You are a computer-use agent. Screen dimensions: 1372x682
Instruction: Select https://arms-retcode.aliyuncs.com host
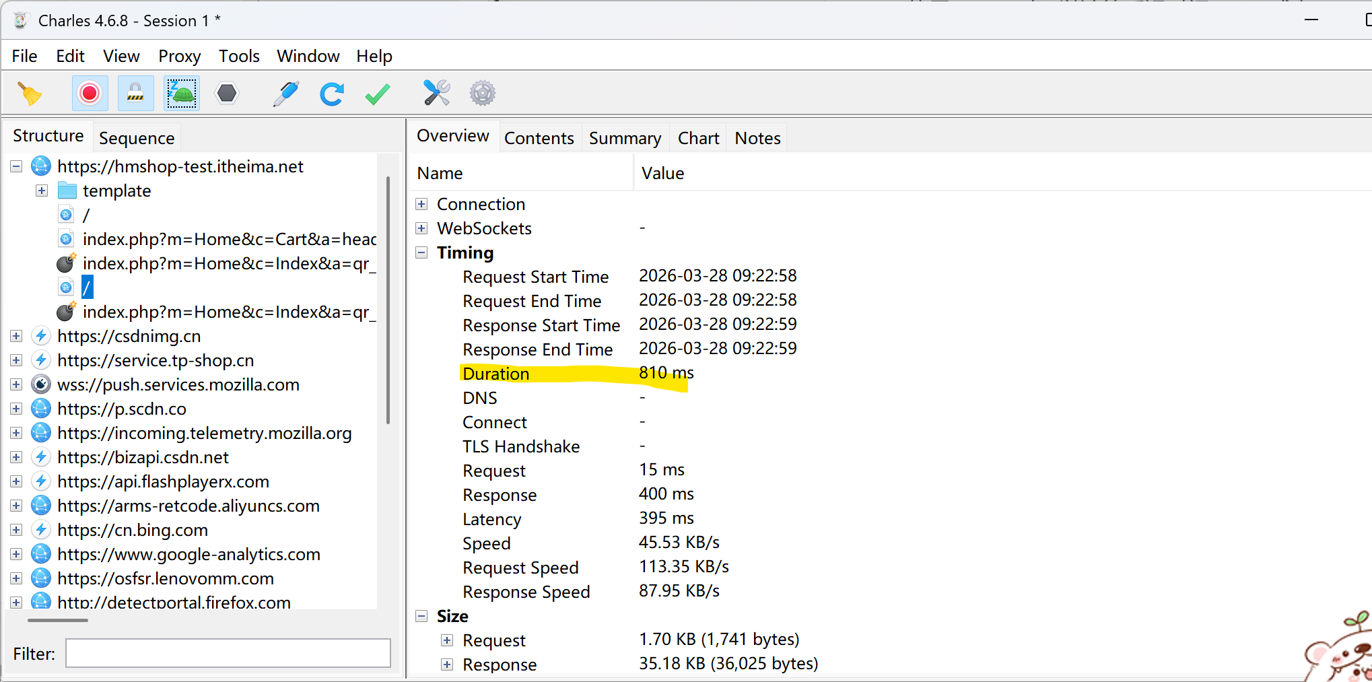(188, 506)
